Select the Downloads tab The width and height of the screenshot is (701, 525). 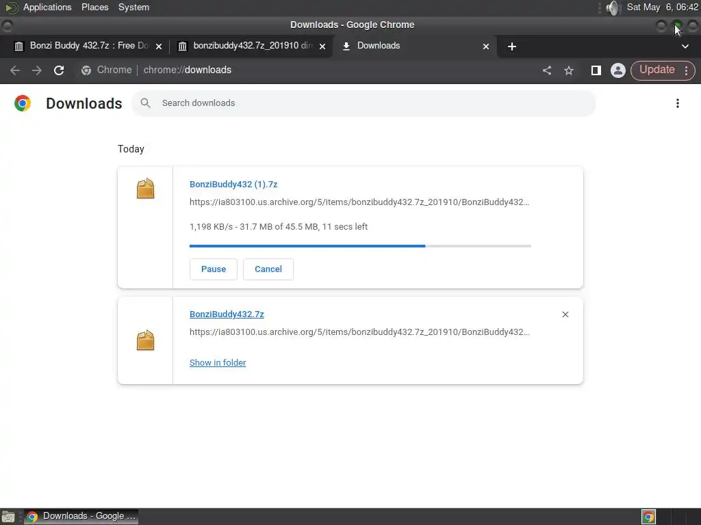coord(413,46)
